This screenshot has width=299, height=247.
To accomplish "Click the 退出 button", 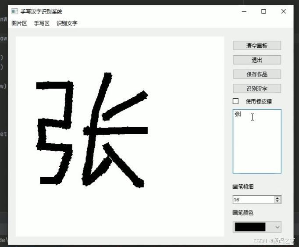I will (x=257, y=60).
